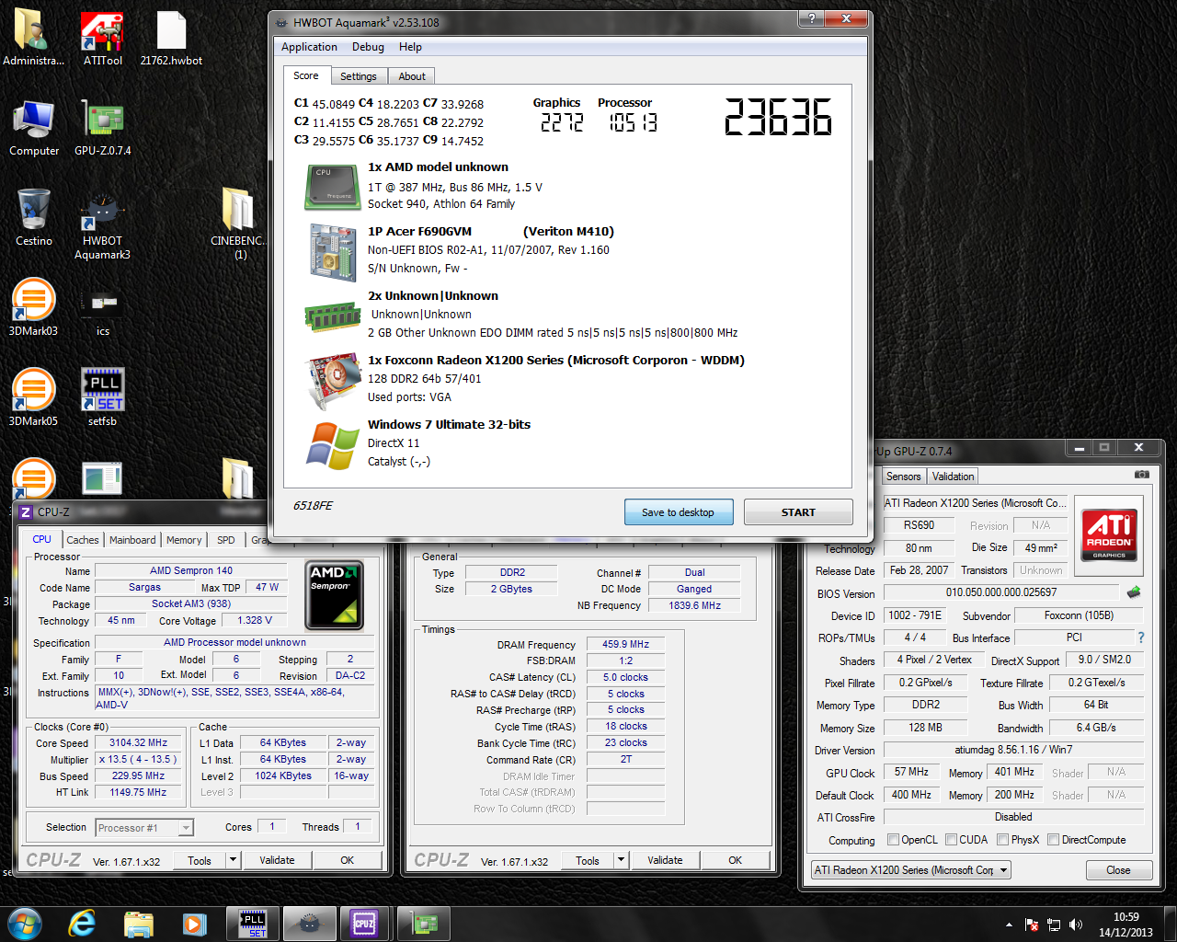Click Validate in the CPU-Z CPU window
This screenshot has width=1177, height=942.
[x=277, y=860]
